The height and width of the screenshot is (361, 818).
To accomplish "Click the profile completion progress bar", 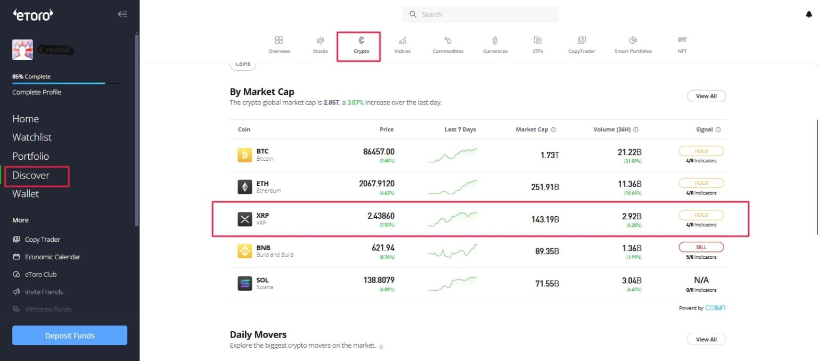I will tap(67, 84).
